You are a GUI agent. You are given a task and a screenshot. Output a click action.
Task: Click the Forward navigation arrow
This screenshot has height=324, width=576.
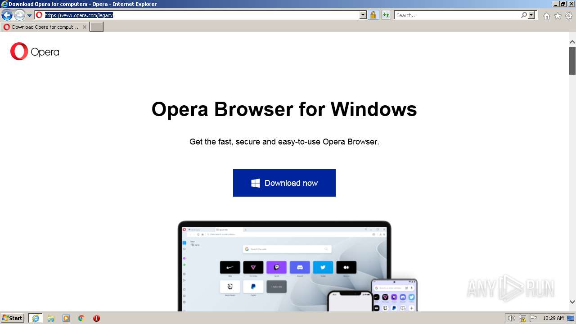(19, 15)
